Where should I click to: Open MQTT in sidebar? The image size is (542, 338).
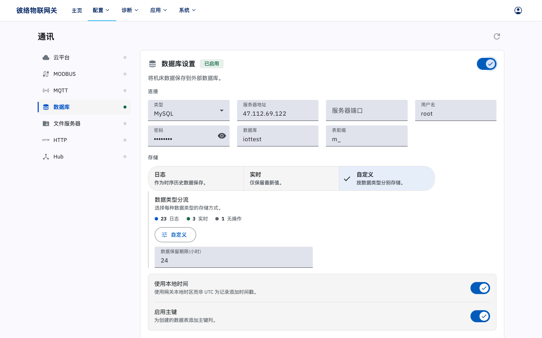(x=84, y=91)
